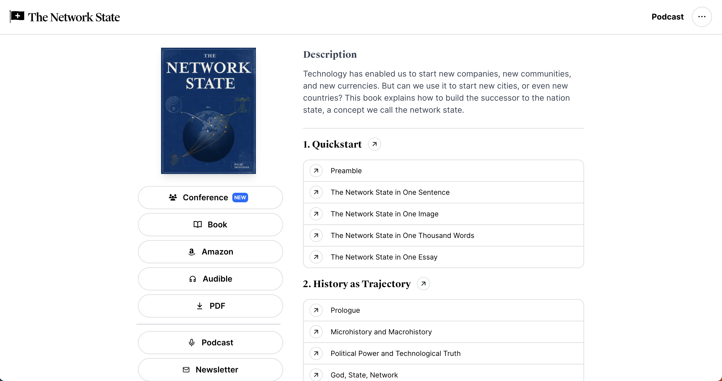Click arrow icon beside Prologue entry
722x381 pixels.
click(316, 310)
